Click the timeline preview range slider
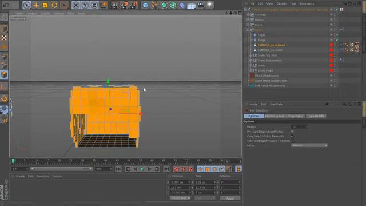 click(61, 169)
